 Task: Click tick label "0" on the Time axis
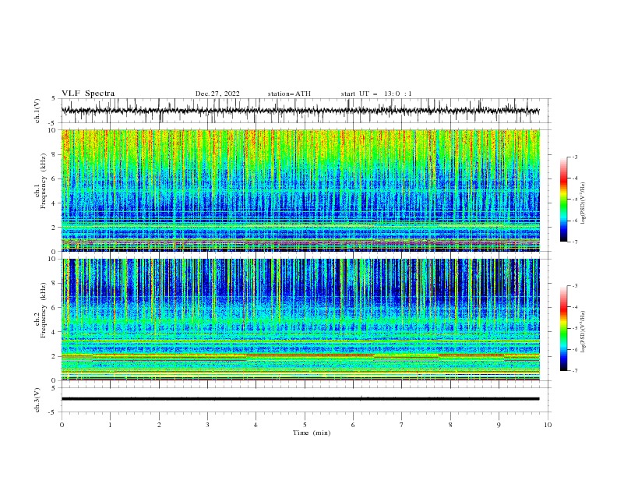click(x=62, y=425)
